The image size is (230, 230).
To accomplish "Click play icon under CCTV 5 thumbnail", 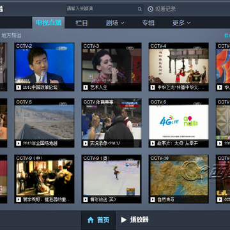I will point(19,143).
